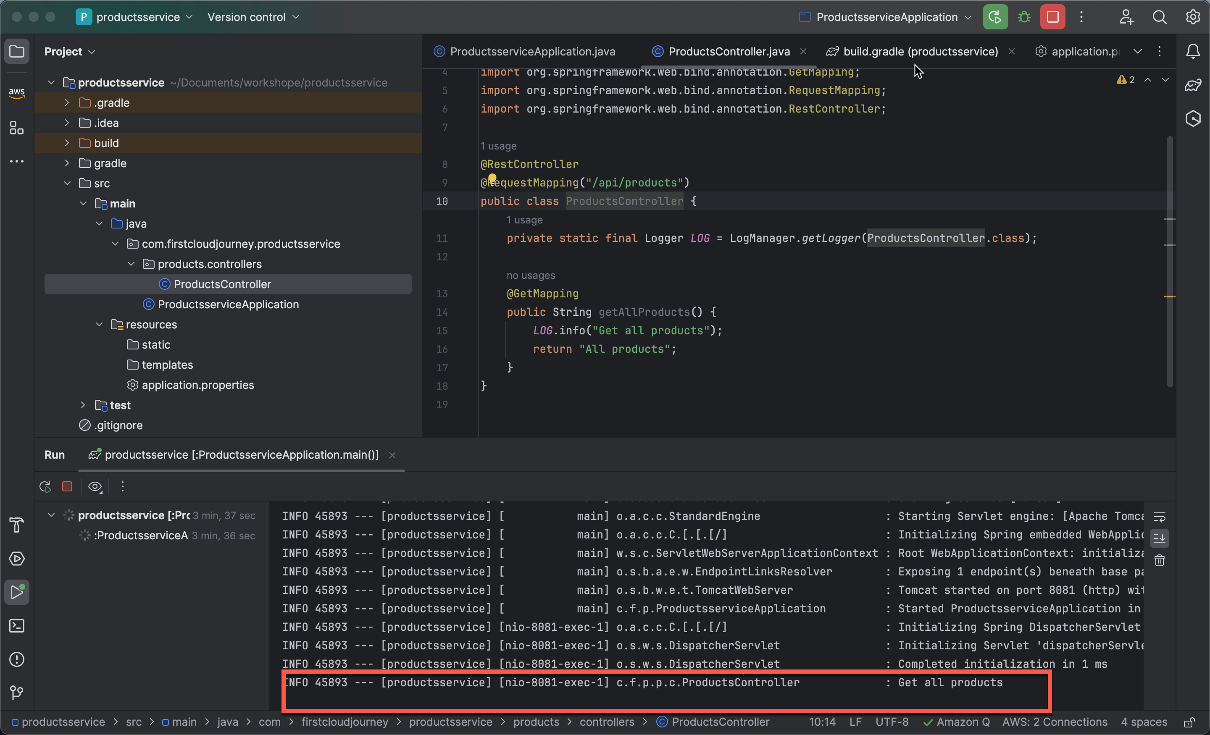This screenshot has width=1210, height=735.
Task: Toggle the read-only lock in the status bar
Action: point(1189,722)
